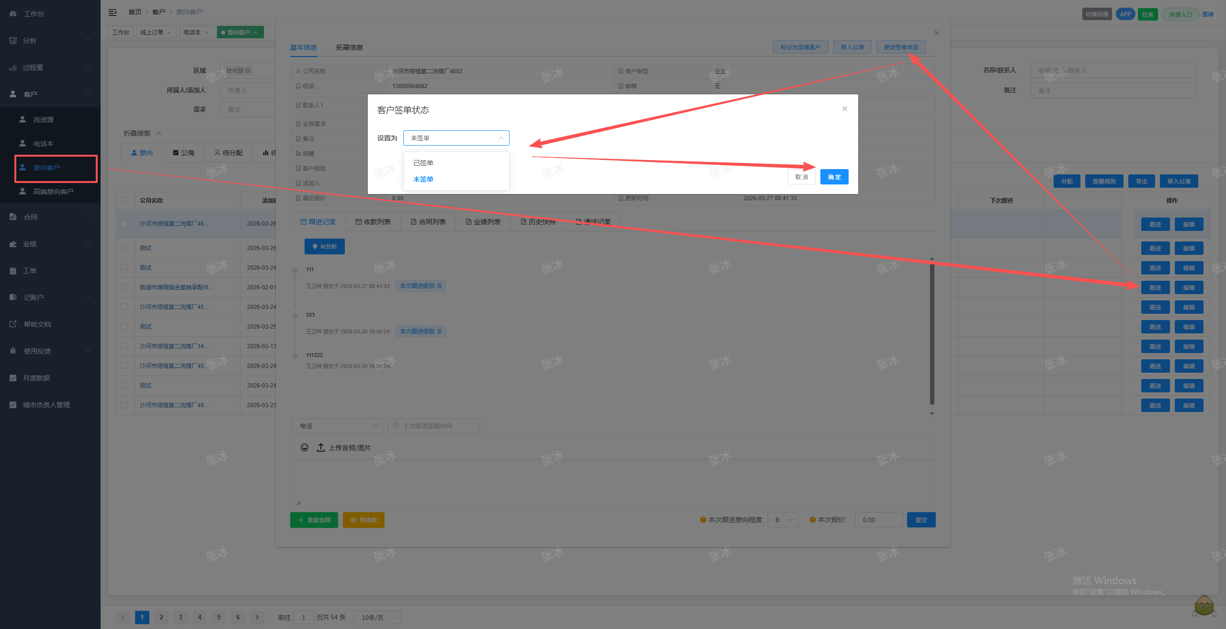
Task: Click the 下次跟进提醒时间 date field
Action: click(434, 426)
